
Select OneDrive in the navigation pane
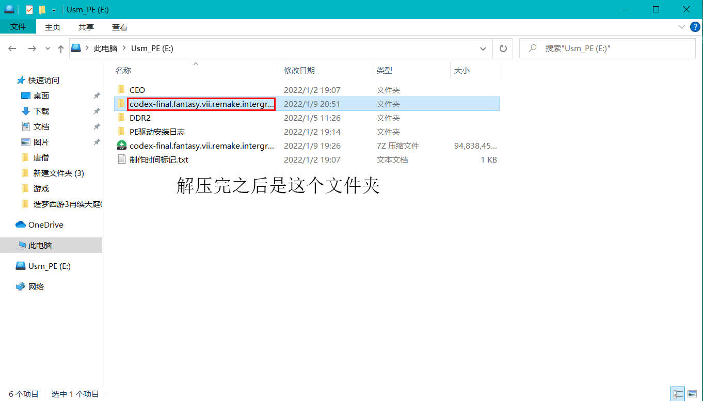(45, 224)
